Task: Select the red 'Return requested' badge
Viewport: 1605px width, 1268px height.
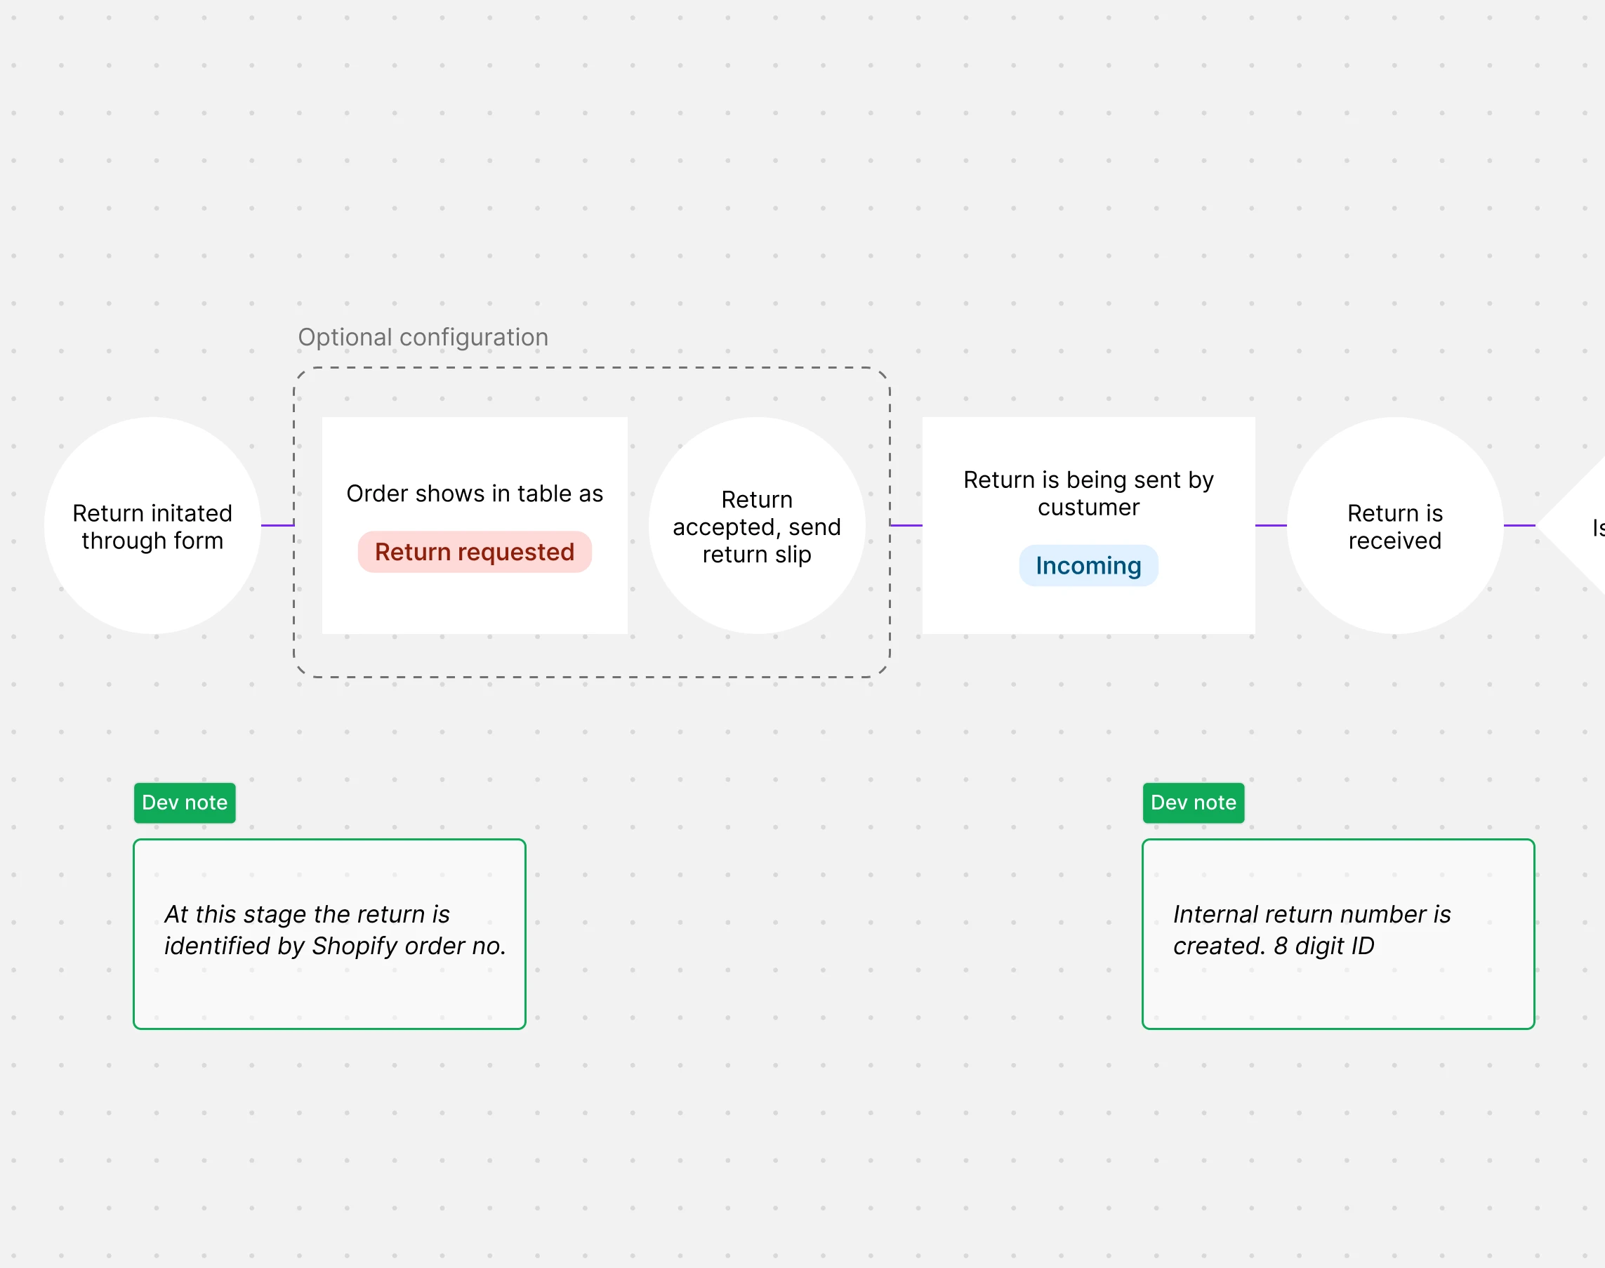Action: [x=475, y=552]
